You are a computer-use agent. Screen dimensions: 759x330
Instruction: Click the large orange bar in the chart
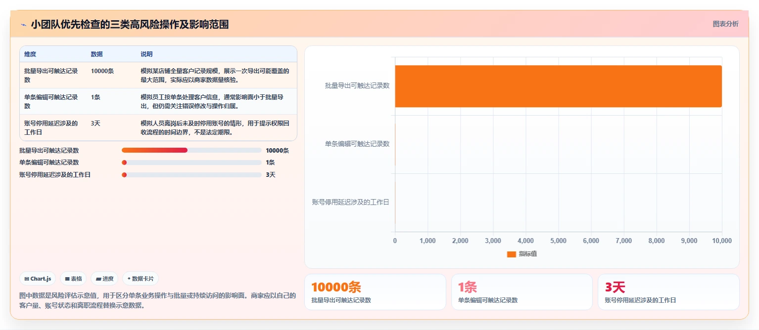coord(558,86)
